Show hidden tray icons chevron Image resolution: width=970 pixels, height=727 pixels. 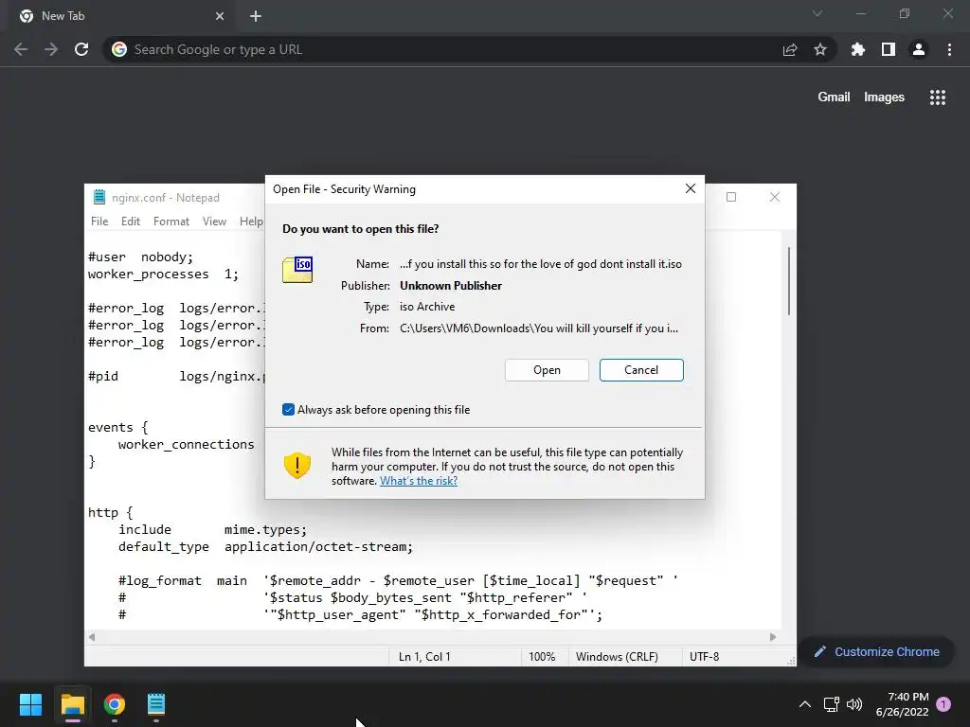(805, 704)
